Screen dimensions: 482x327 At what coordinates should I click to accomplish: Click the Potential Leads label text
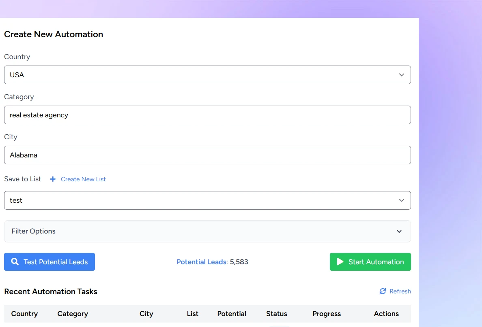tap(202, 262)
